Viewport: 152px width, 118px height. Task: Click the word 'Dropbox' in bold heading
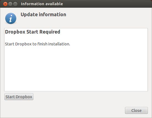click(x=15, y=32)
